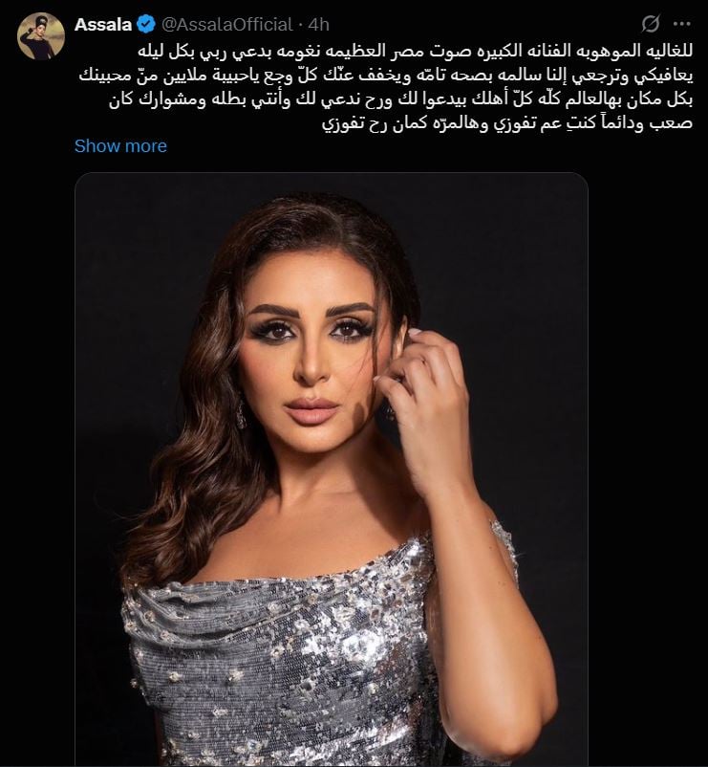This screenshot has height=767, width=708.
Task: Click the blue verified badge next to Assala
Action: [145, 25]
